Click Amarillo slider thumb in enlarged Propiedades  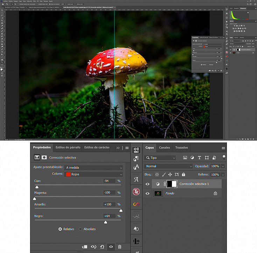point(121,210)
